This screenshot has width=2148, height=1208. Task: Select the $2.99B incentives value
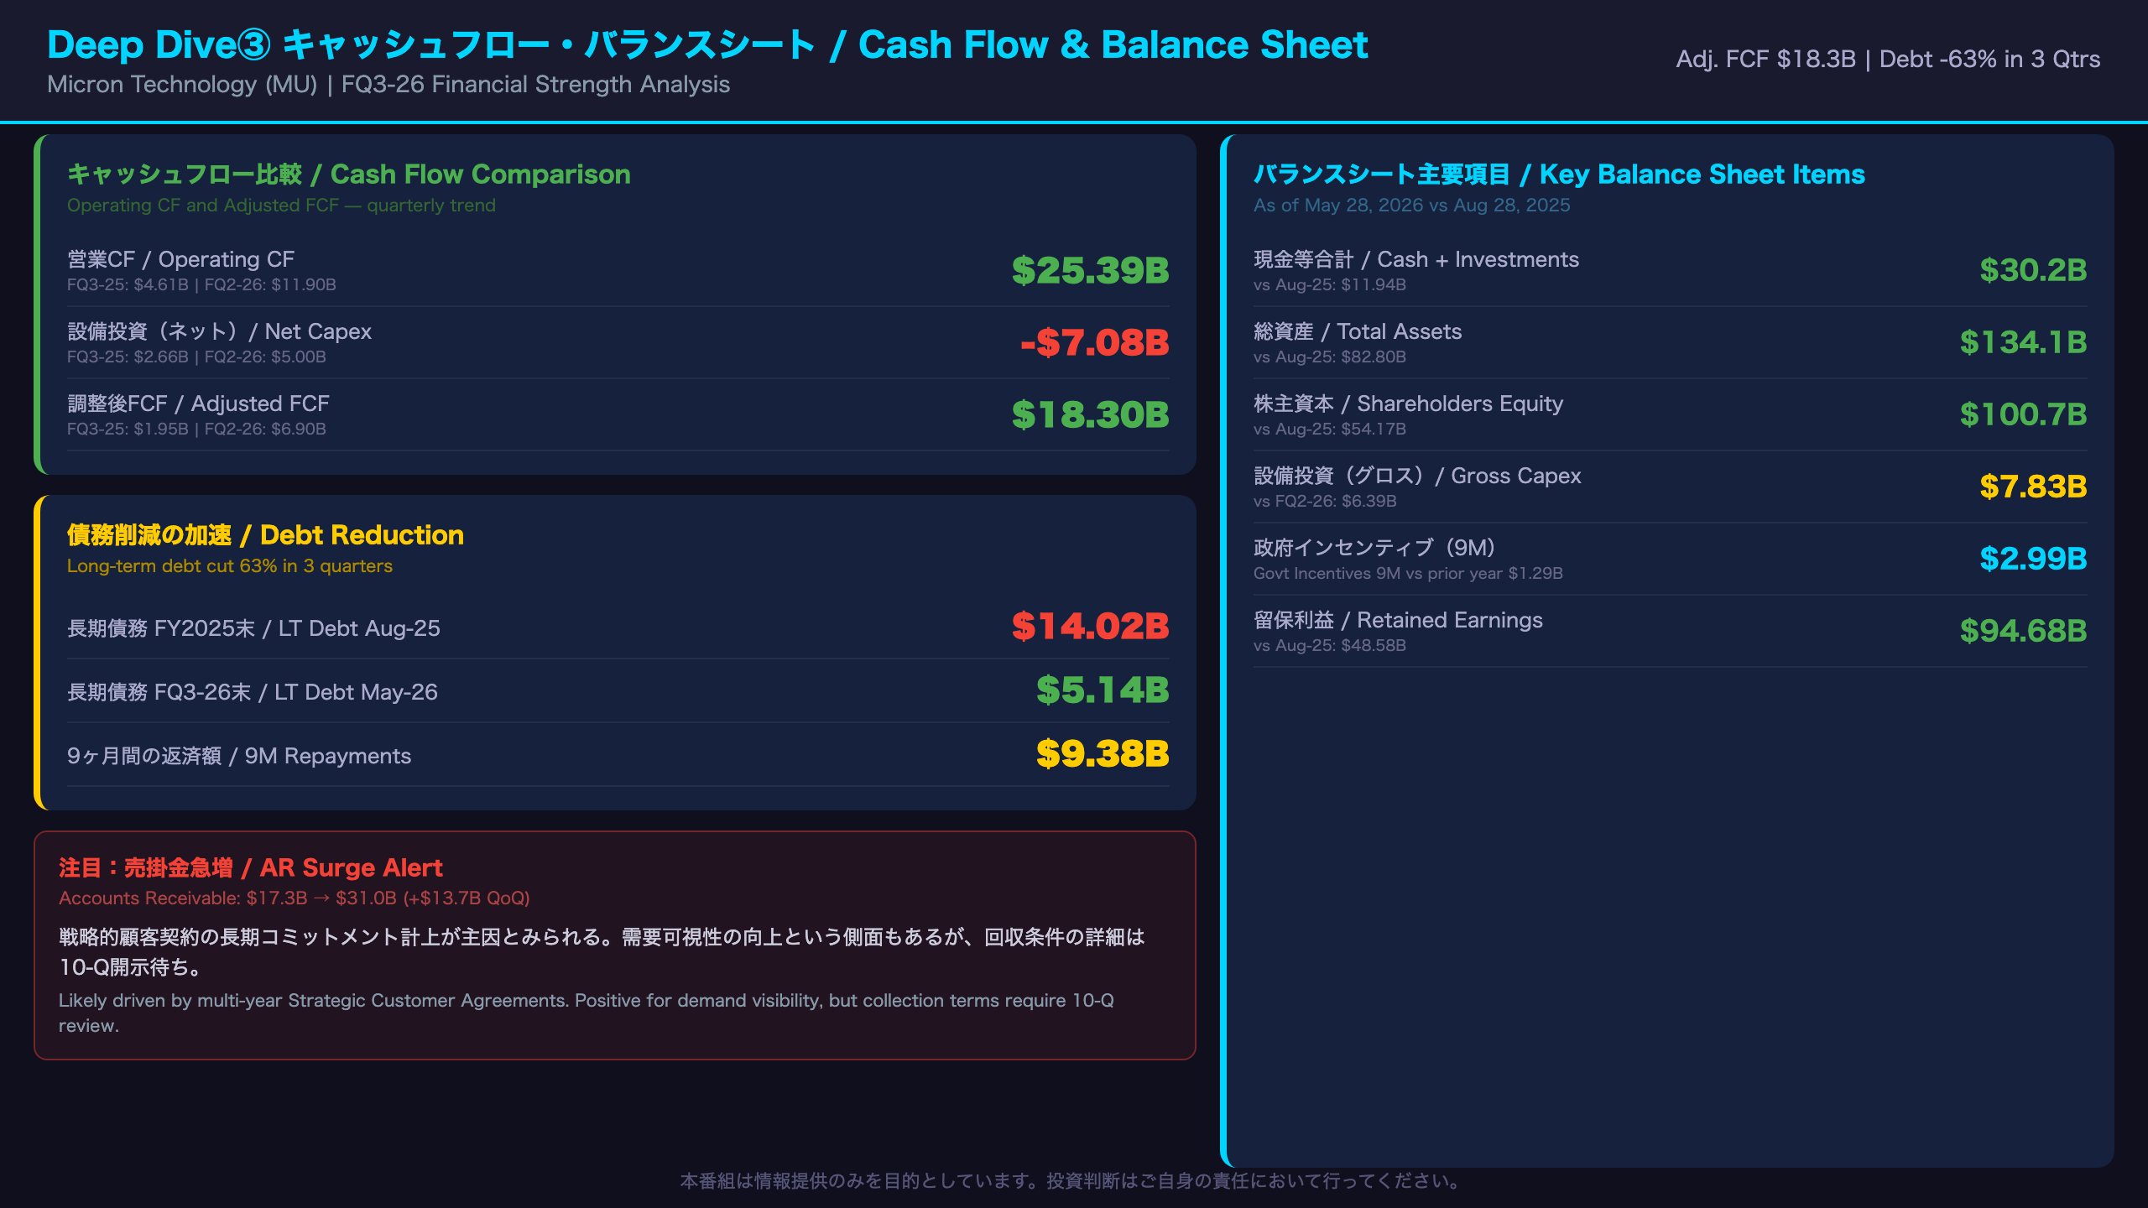coord(2033,559)
